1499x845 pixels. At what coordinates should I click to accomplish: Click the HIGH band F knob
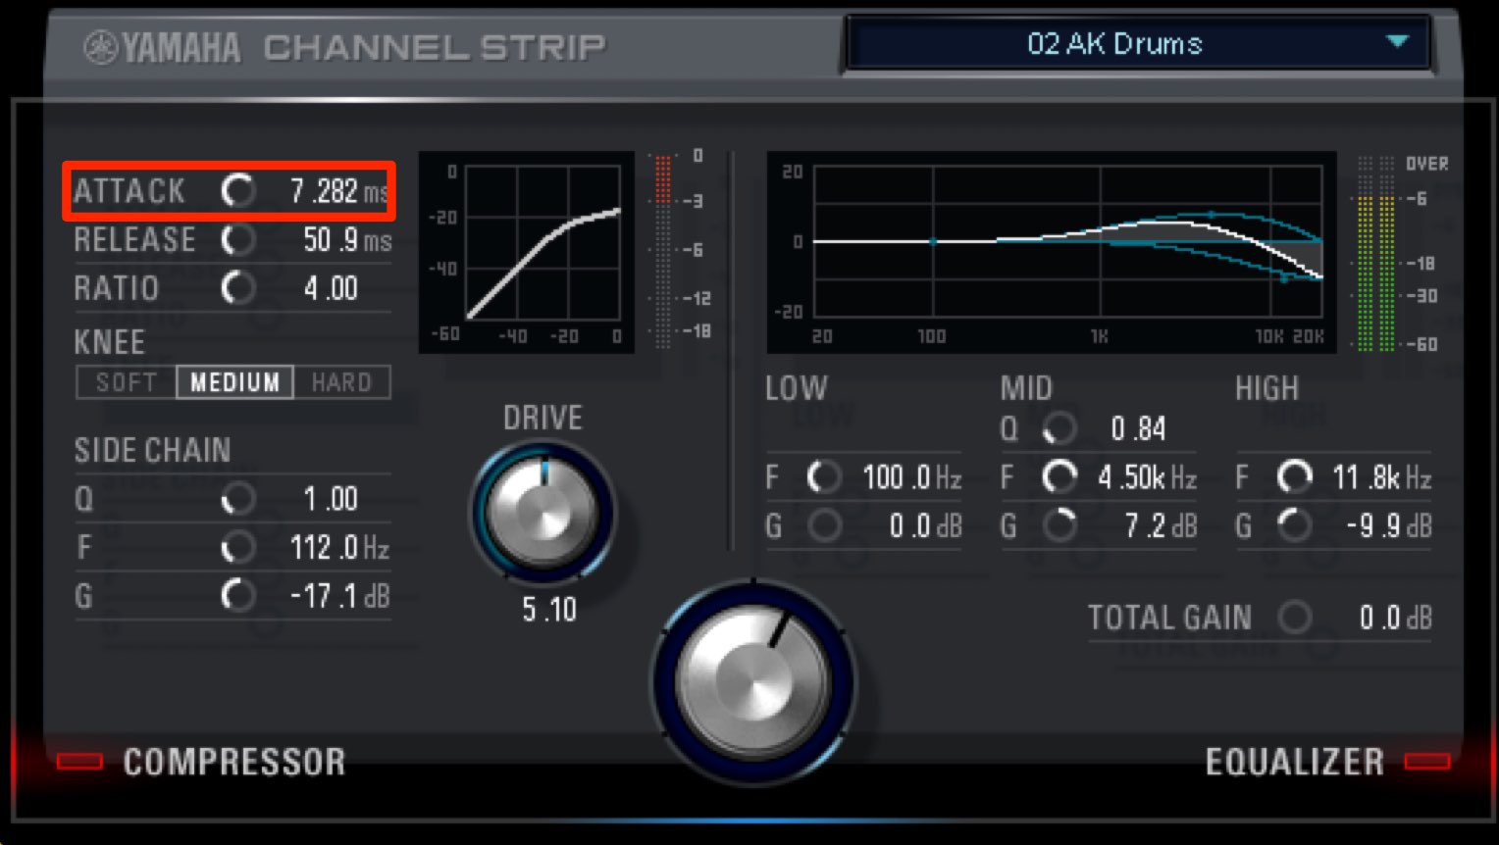(1295, 477)
